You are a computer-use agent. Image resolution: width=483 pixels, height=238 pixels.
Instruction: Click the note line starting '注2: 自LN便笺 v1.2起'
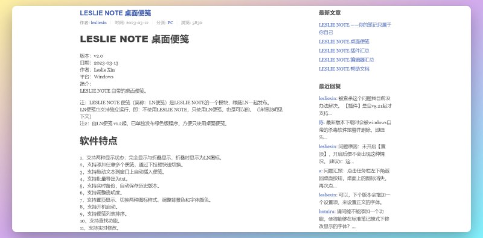pyautogui.click(x=154, y=124)
